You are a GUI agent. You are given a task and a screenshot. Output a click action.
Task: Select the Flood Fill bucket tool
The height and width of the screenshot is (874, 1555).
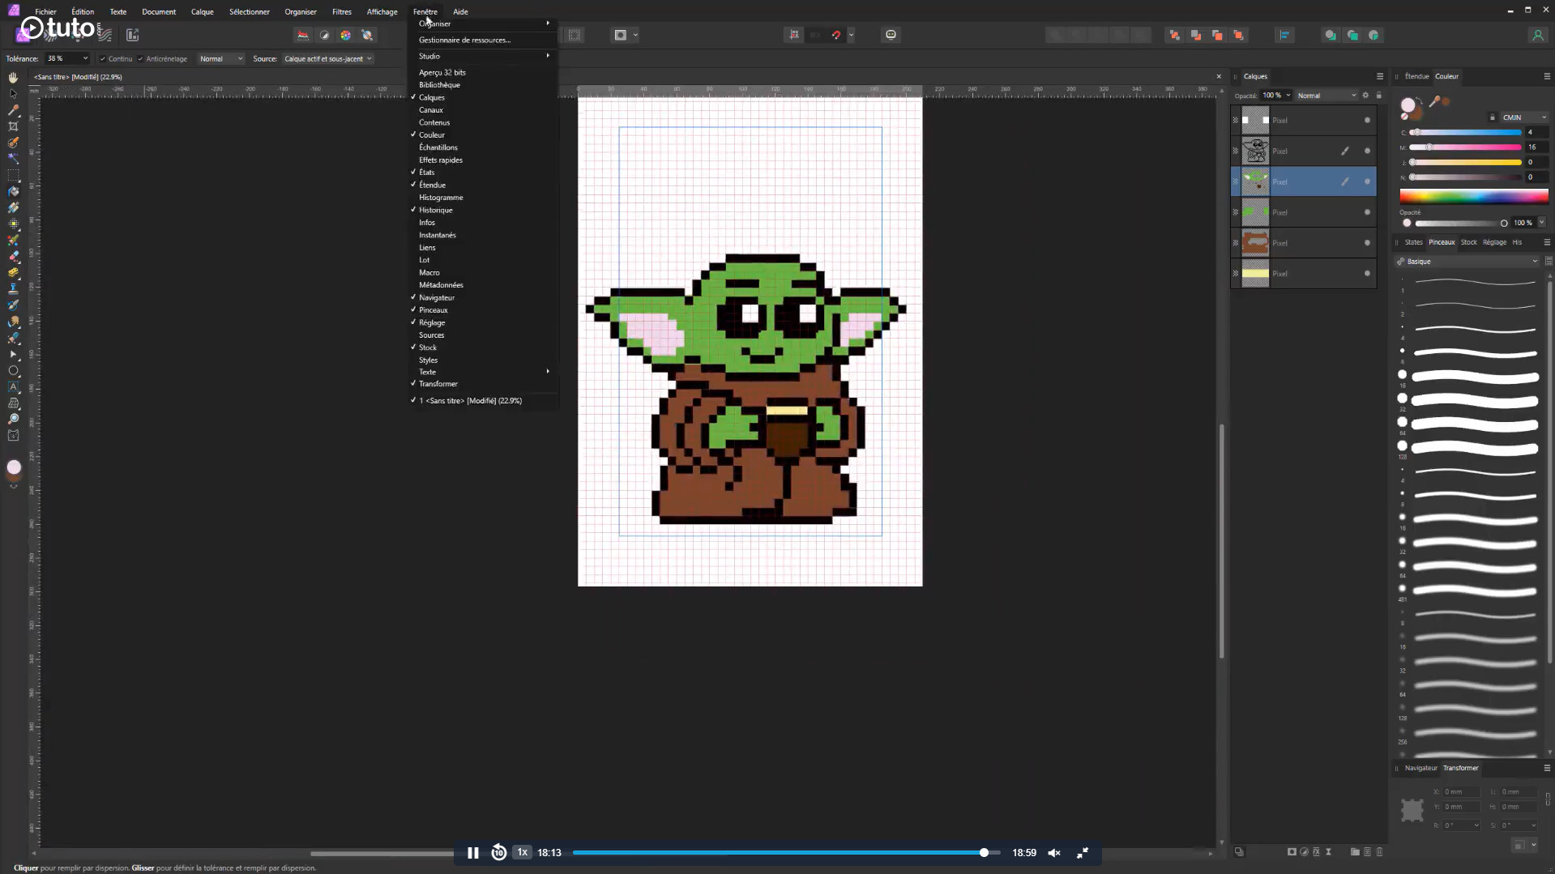(x=13, y=191)
